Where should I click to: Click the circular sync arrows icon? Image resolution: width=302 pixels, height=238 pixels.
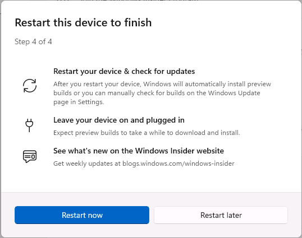[x=30, y=86]
